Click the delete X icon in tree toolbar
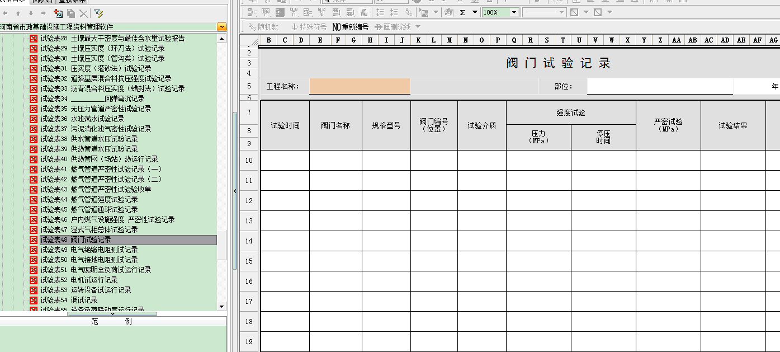 (x=83, y=13)
